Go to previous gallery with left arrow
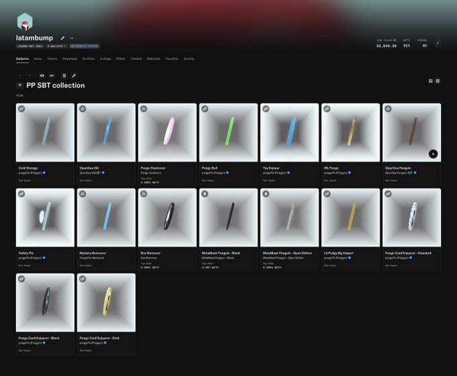This screenshot has width=457, height=376. pyautogui.click(x=19, y=75)
